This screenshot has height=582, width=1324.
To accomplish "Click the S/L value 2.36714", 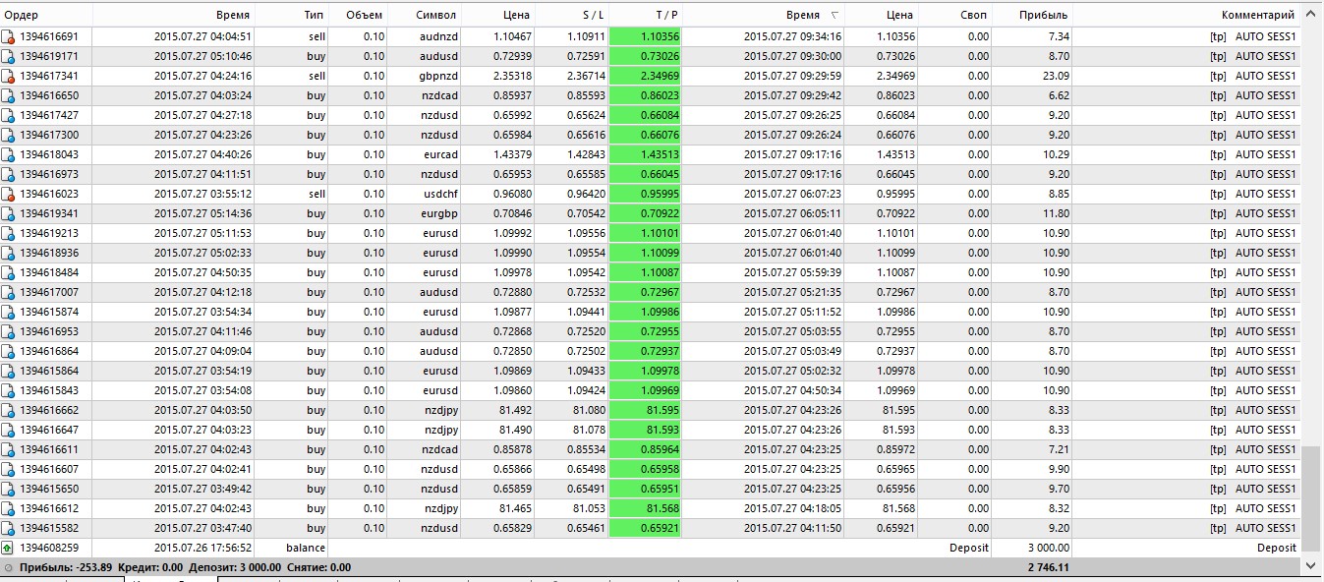I will point(586,76).
